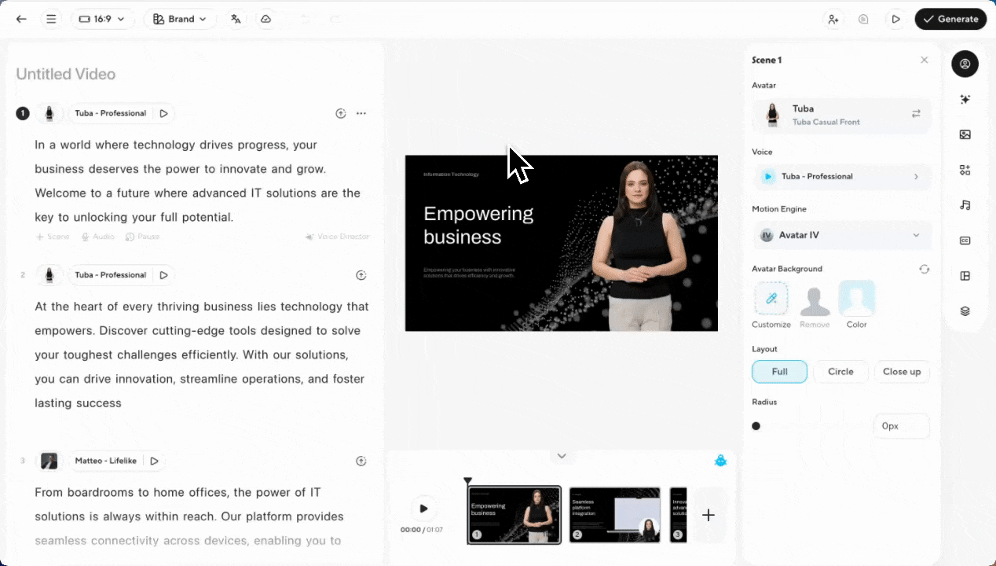Choose the Color avatar background swatch

tap(856, 300)
